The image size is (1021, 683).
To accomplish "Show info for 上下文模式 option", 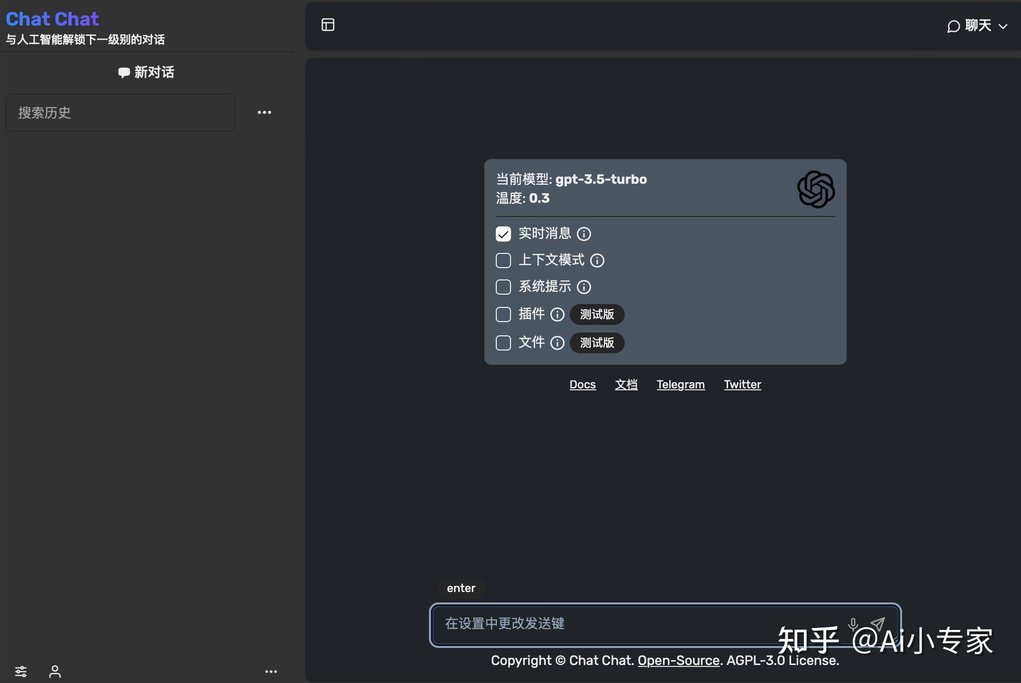I will click(597, 260).
